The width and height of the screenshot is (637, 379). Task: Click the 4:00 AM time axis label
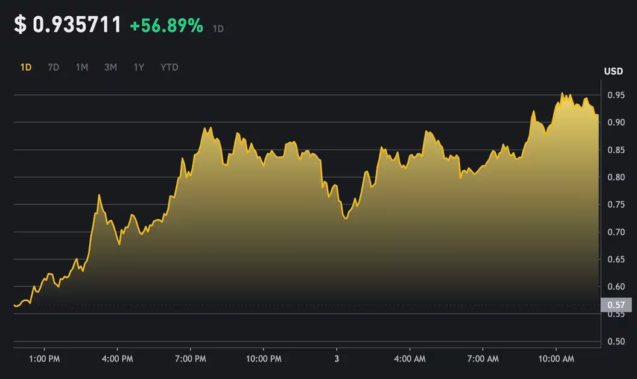[410, 359]
